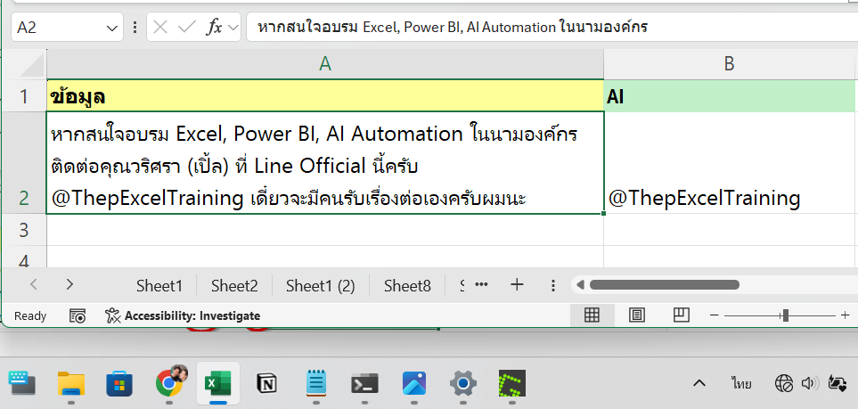Screen dimensions: 858x409
Task: Switch to Normal view in status bar
Action: [x=592, y=315]
